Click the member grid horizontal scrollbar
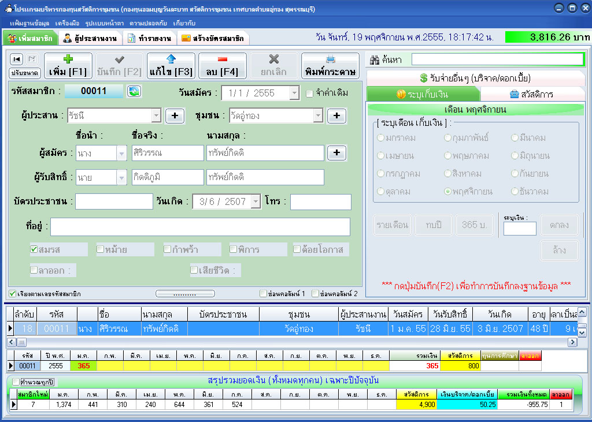Viewport: 592px width, 422px height. (x=289, y=342)
